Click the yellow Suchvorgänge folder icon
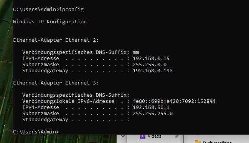The width and height of the screenshot is (249, 143). [198, 141]
